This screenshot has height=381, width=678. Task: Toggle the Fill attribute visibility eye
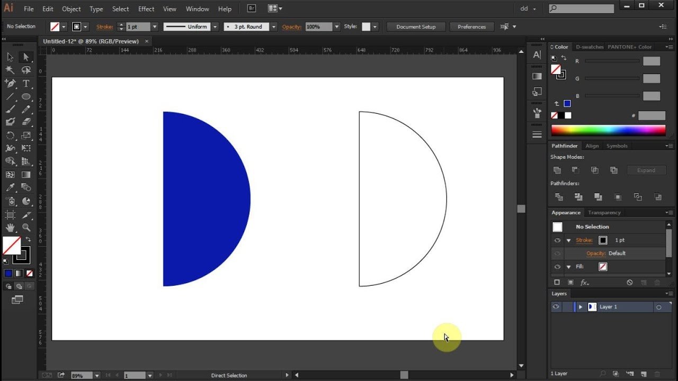(557, 267)
